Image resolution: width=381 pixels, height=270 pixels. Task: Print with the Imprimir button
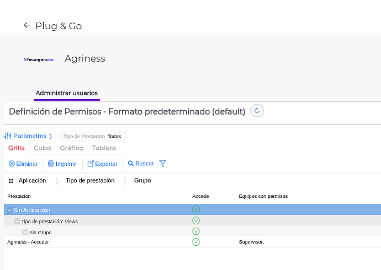[x=62, y=164]
